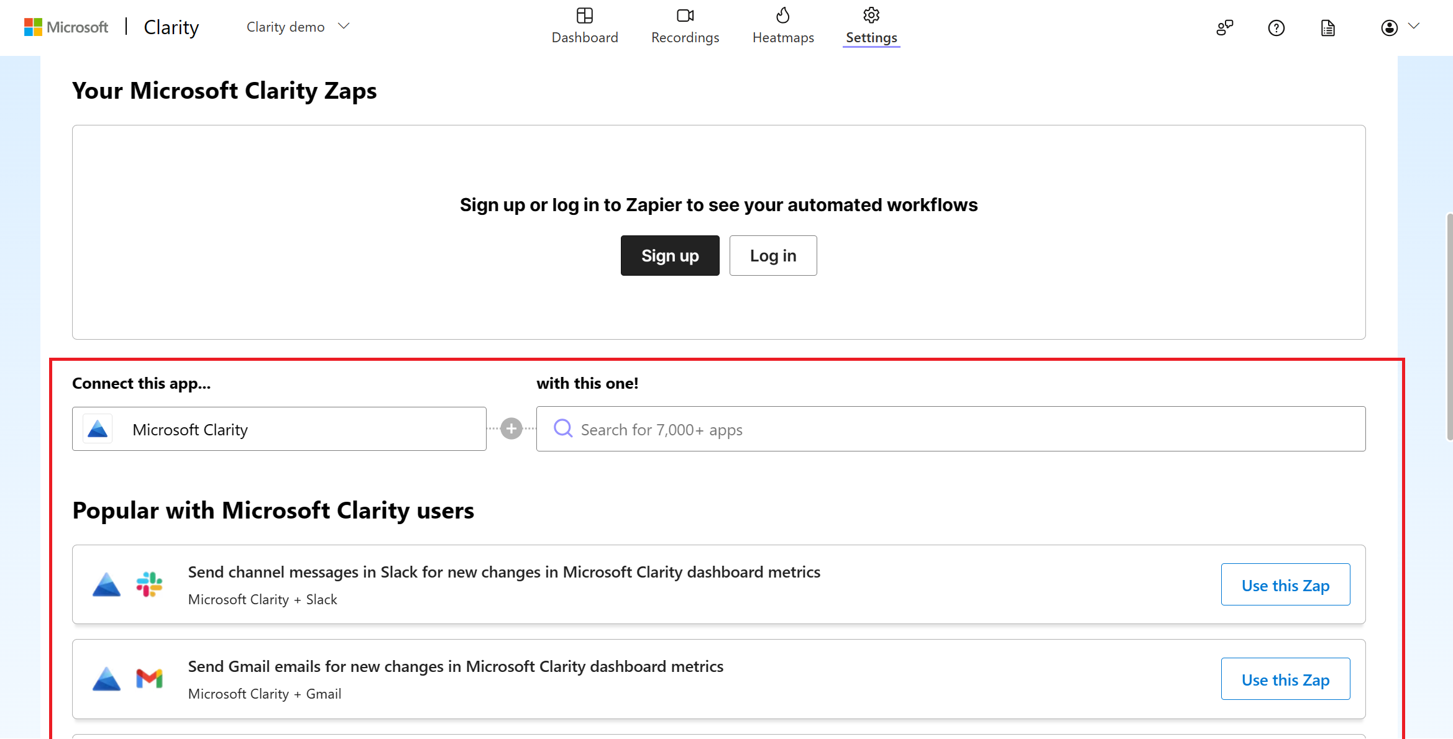
Task: Click the help question mark icon
Action: (1276, 25)
